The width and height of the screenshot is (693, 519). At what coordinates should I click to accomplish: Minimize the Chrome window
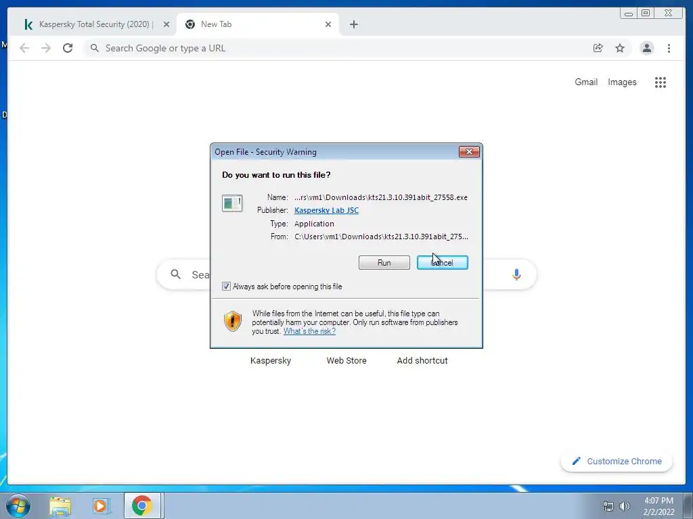[629, 14]
